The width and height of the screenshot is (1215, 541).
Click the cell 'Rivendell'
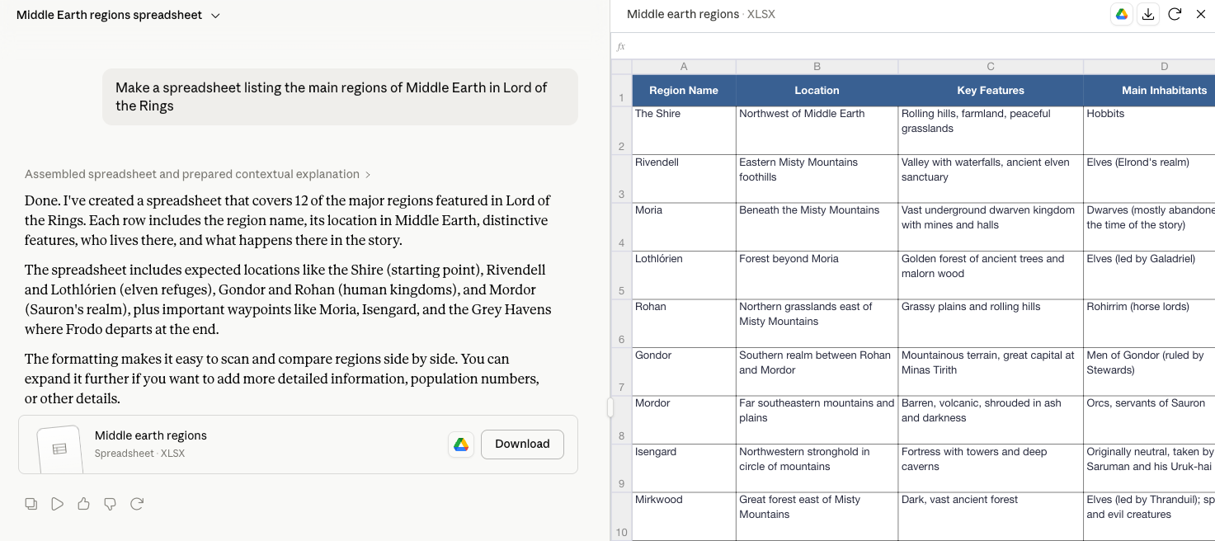[x=684, y=179]
